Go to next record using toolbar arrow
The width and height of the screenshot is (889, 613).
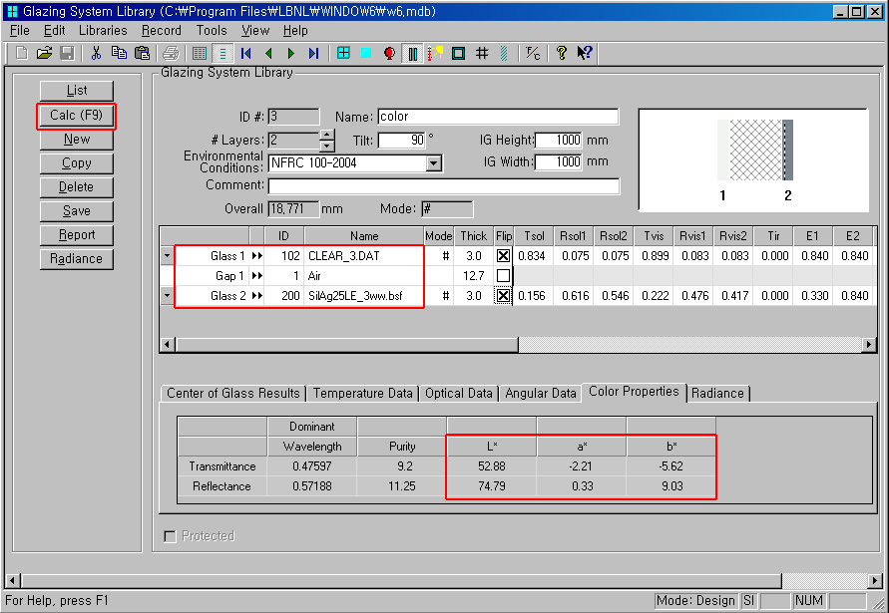point(291,53)
